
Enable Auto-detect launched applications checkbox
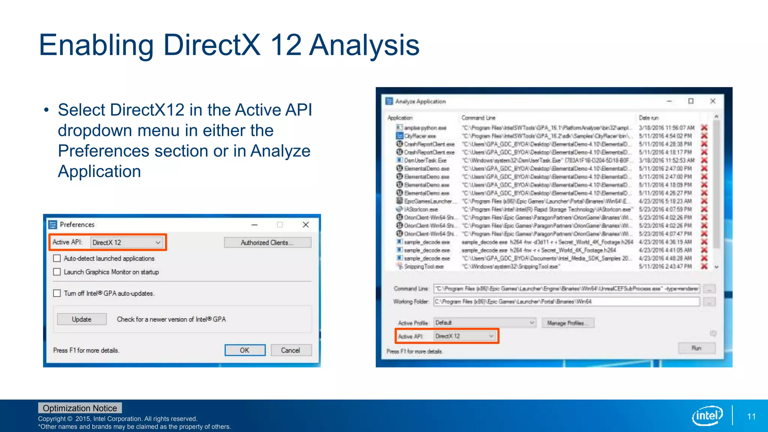[57, 258]
